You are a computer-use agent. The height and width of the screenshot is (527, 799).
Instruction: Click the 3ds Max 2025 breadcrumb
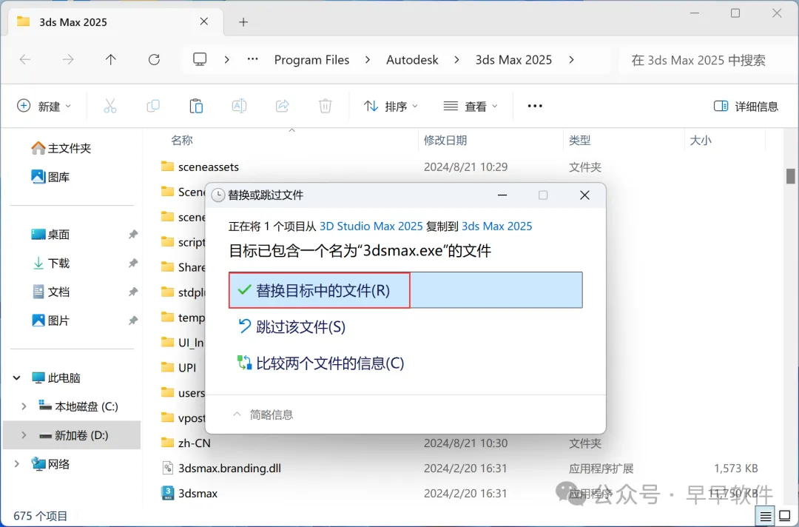[513, 60]
